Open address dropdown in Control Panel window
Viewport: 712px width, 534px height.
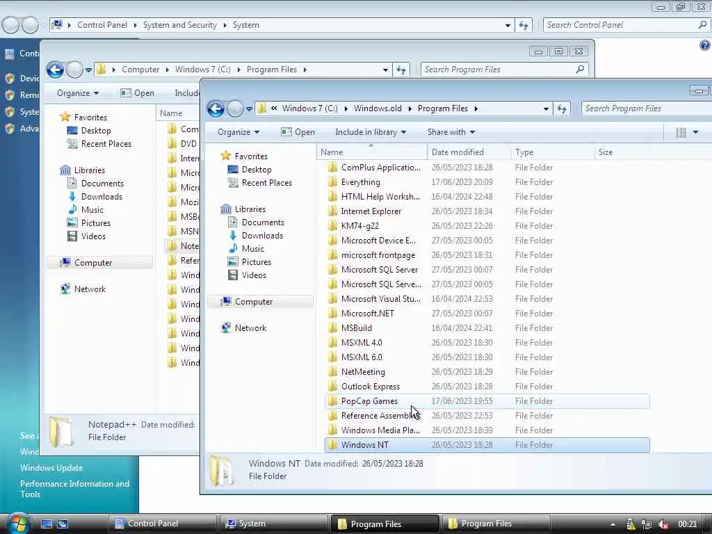[508, 25]
